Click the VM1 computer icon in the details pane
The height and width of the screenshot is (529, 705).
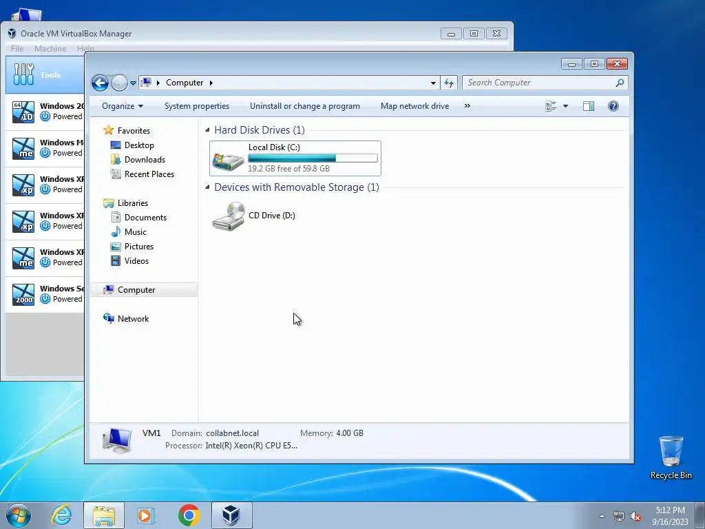point(117,439)
